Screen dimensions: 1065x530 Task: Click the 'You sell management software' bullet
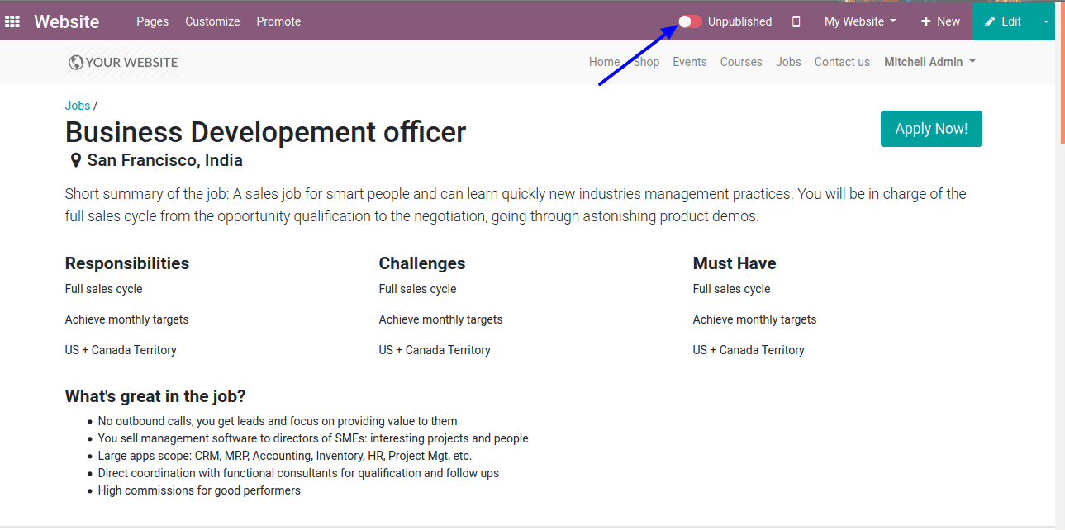point(313,438)
